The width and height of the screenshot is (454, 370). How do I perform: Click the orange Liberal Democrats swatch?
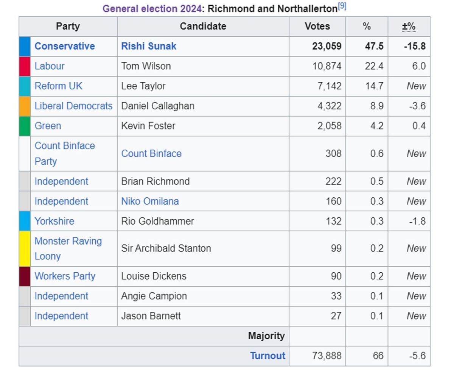(25, 106)
